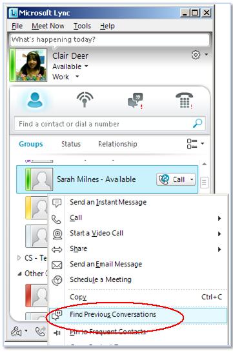Screen dimensions: 233x353
Task: Open the Call submenu arrow
Action: [x=219, y=218]
